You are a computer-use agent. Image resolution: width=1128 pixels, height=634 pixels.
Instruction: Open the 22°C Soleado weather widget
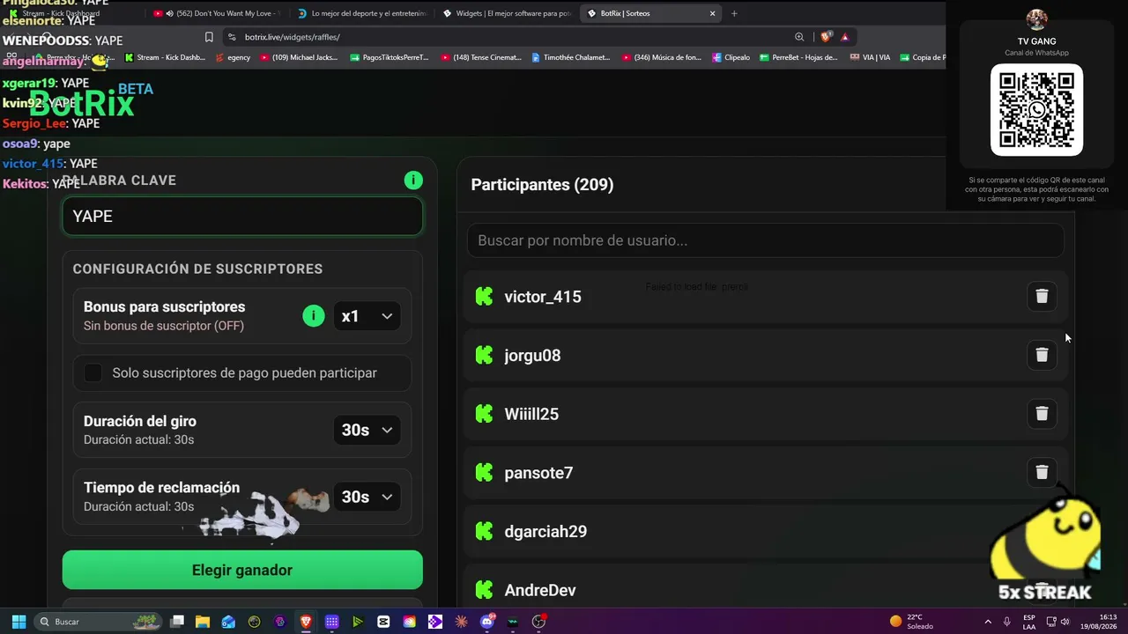[912, 622]
